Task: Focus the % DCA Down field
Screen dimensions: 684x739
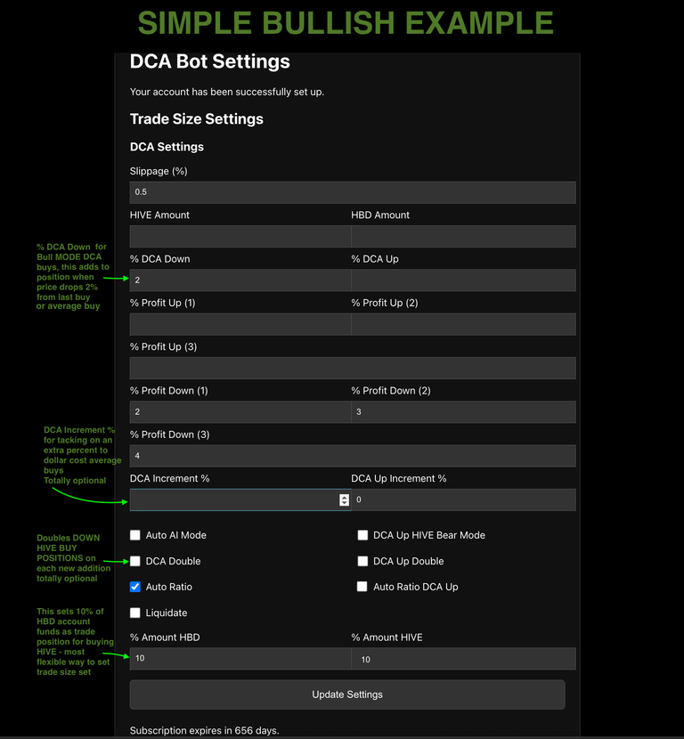Action: [x=240, y=280]
